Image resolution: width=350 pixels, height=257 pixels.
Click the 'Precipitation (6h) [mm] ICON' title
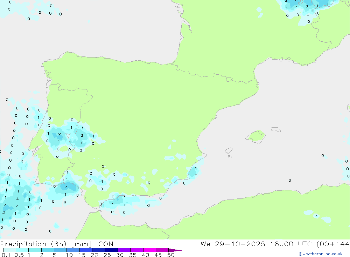pos(57,244)
